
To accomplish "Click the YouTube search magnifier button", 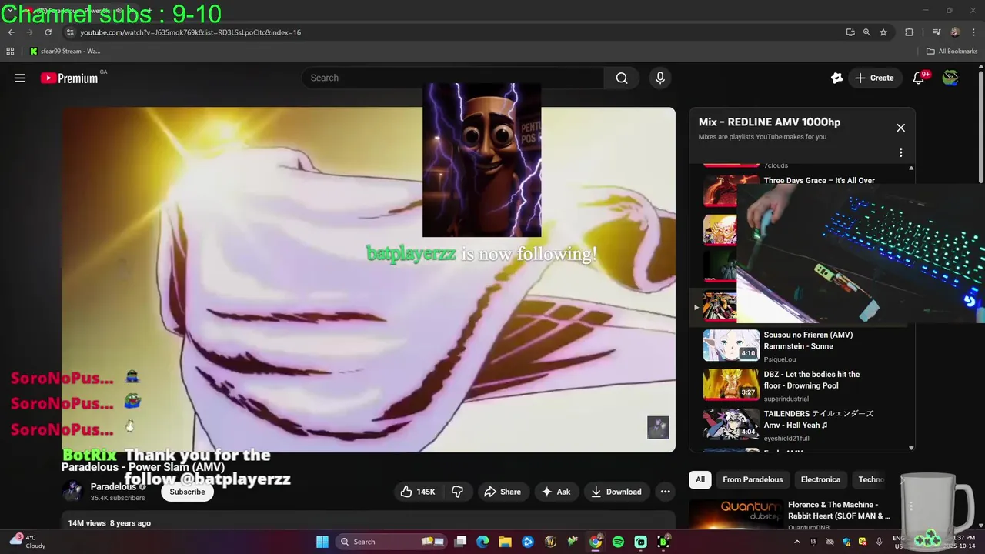I will pos(622,78).
